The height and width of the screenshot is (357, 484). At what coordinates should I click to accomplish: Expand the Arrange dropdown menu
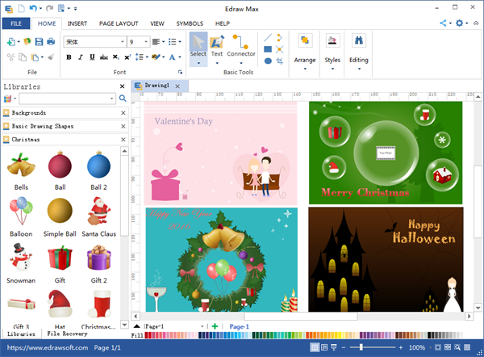point(305,69)
